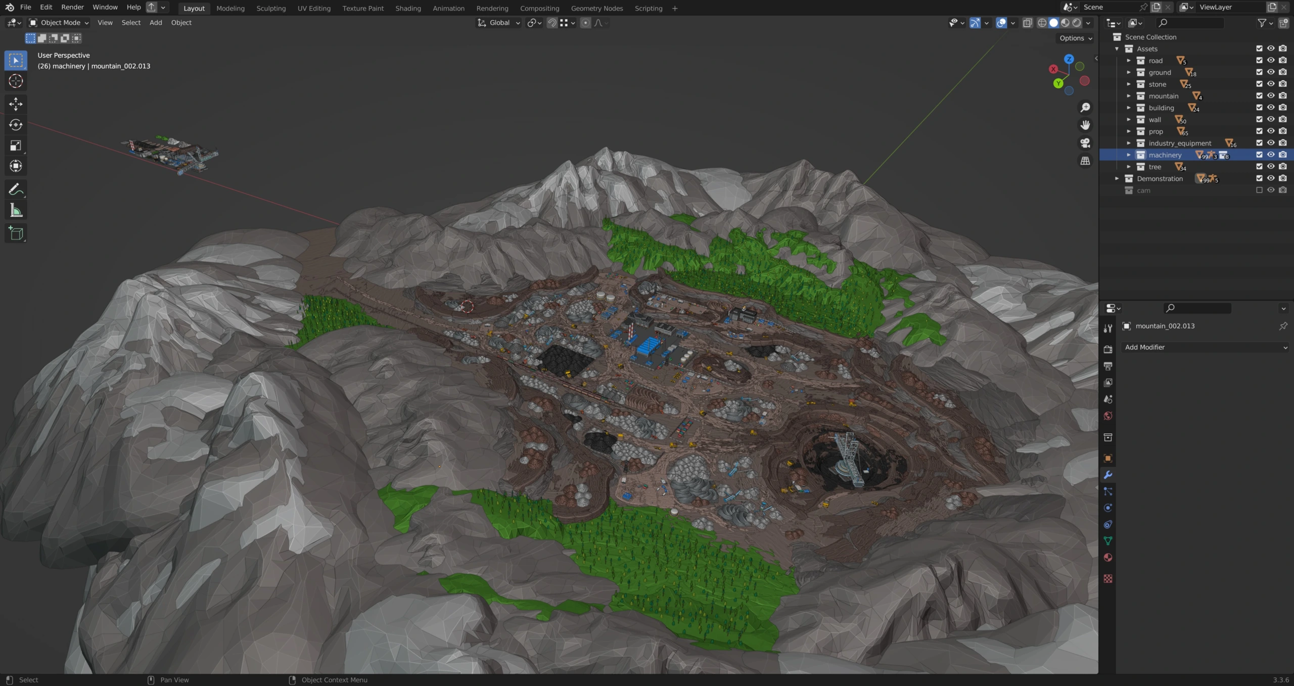Switch to rendered viewport shading
Image resolution: width=1294 pixels, height=686 pixels.
1077,23
